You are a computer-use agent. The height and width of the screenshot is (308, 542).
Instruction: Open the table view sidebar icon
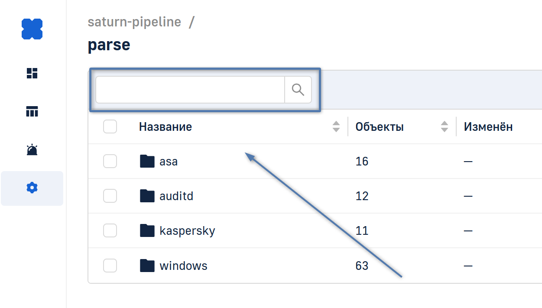tap(32, 111)
